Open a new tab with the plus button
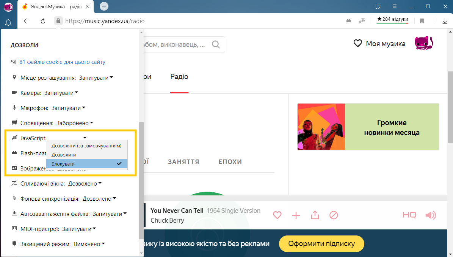Viewport: 453px width, 257px height. (104, 6)
